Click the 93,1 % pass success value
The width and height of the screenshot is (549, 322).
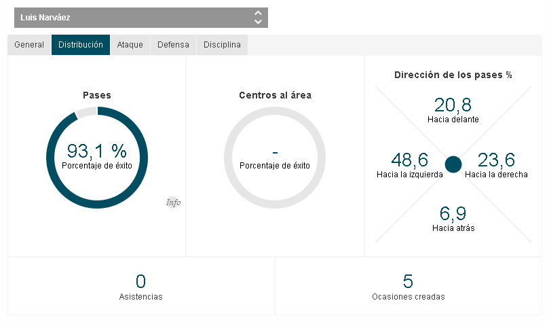[96, 151]
